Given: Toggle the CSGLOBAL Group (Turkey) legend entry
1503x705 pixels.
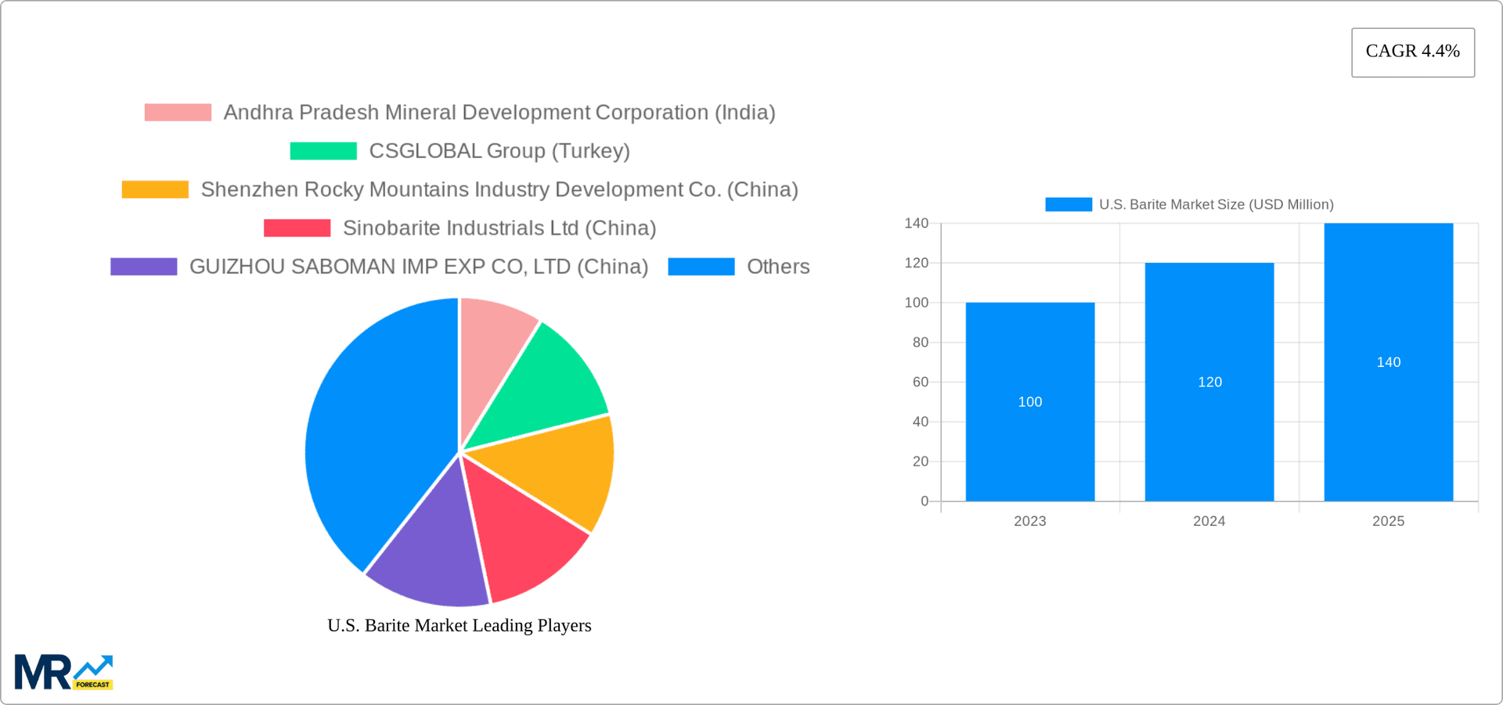Looking at the screenshot, I should coord(499,150).
